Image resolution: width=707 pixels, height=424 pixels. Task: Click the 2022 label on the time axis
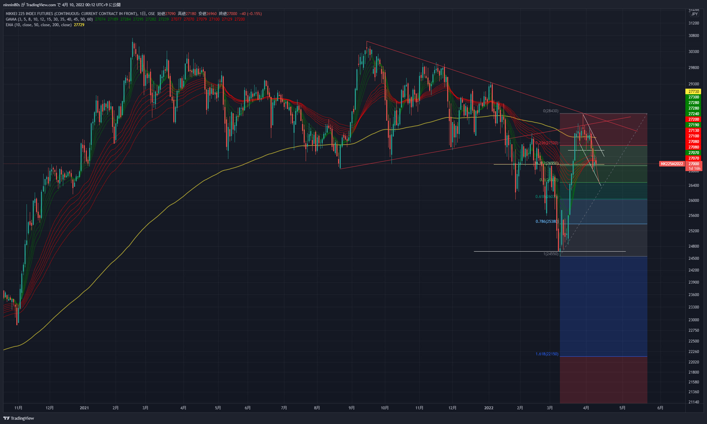coord(488,408)
